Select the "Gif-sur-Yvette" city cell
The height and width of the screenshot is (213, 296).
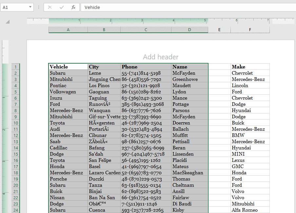[104, 117]
